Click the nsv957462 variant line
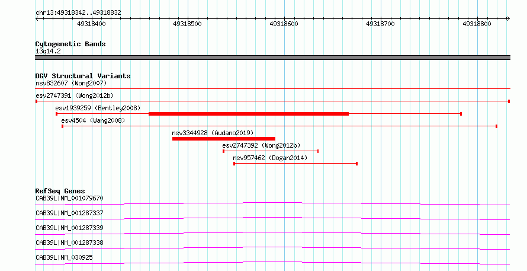The image size is (527, 271). click(x=295, y=164)
